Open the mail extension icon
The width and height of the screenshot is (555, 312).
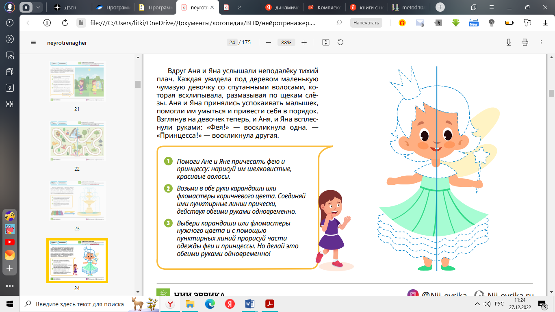click(420, 23)
